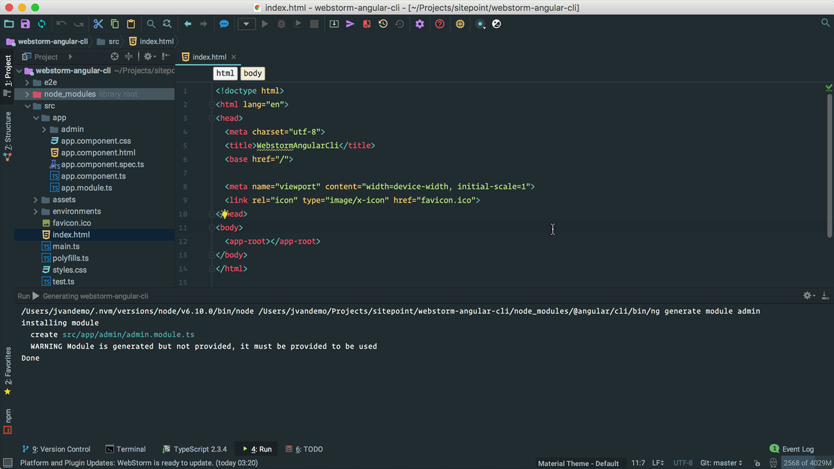The image size is (834, 469).
Task: Click the Show History clock icon
Action: pyautogui.click(x=383, y=24)
